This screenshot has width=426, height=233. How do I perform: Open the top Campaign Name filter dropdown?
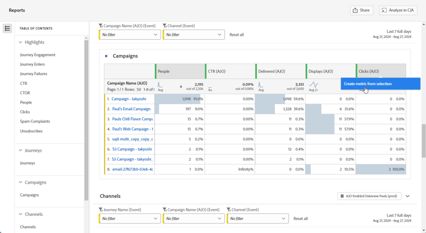130,35
